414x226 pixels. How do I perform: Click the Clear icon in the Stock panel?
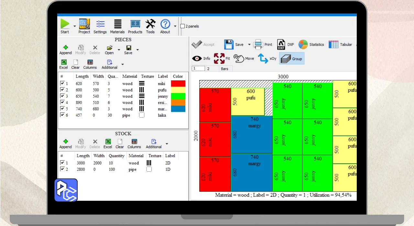point(120,141)
